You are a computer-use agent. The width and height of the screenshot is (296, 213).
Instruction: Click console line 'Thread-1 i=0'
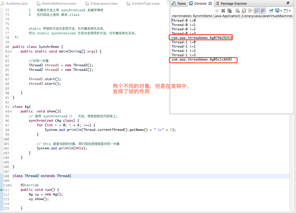click(x=184, y=42)
